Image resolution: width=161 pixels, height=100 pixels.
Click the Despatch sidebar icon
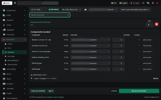point(4,30)
